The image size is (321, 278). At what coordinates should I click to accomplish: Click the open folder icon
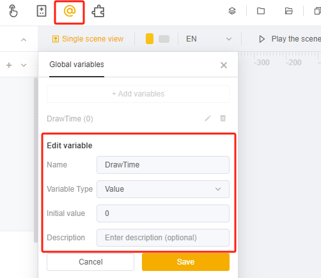(289, 11)
